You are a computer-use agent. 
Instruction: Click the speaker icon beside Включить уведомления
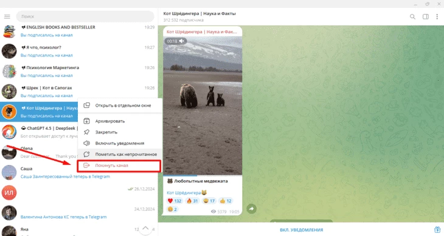(86, 143)
